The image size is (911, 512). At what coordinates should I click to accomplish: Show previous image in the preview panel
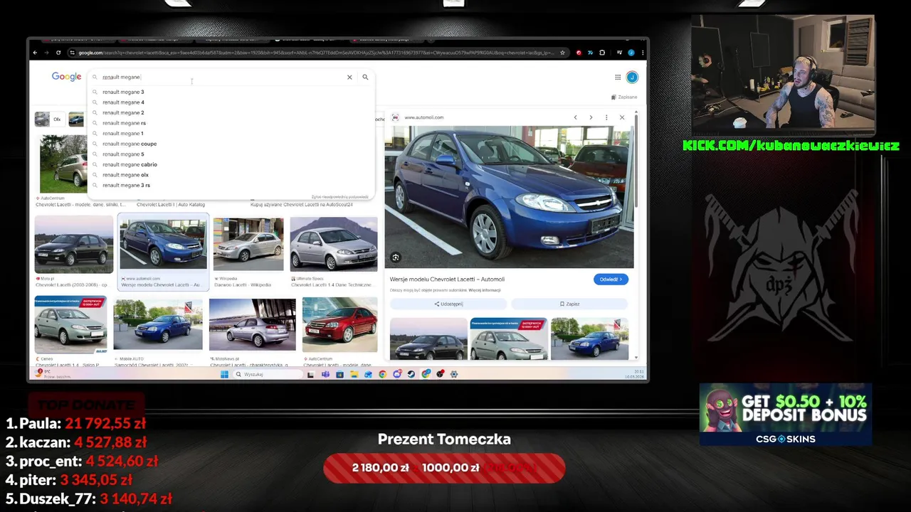[x=575, y=117]
